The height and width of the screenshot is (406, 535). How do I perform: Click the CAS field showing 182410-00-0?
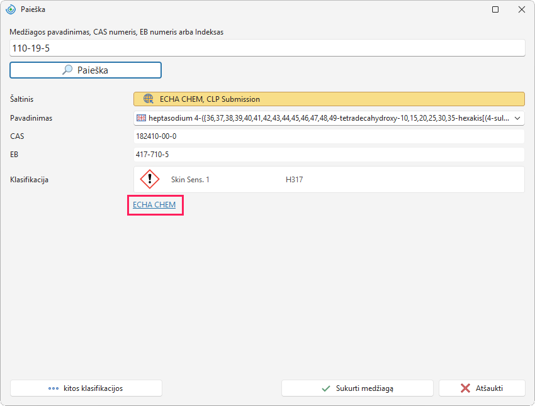(329, 136)
